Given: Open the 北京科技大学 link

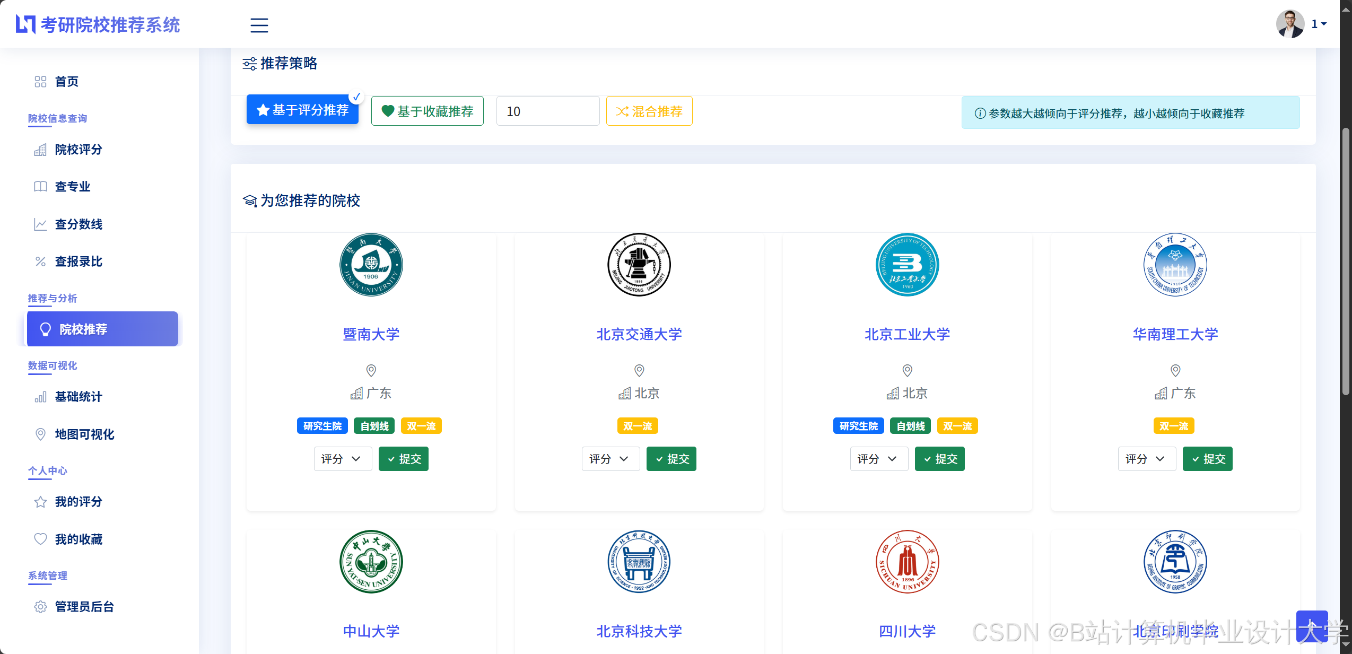Looking at the screenshot, I should tap(639, 631).
